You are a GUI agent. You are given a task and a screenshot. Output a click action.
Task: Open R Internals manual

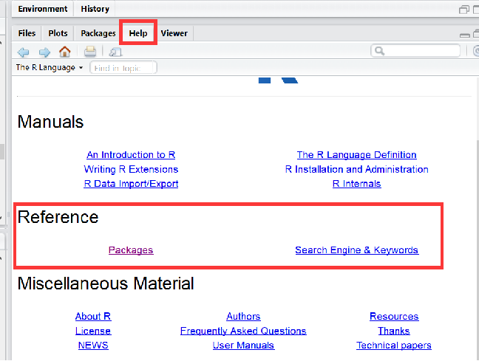pos(356,183)
